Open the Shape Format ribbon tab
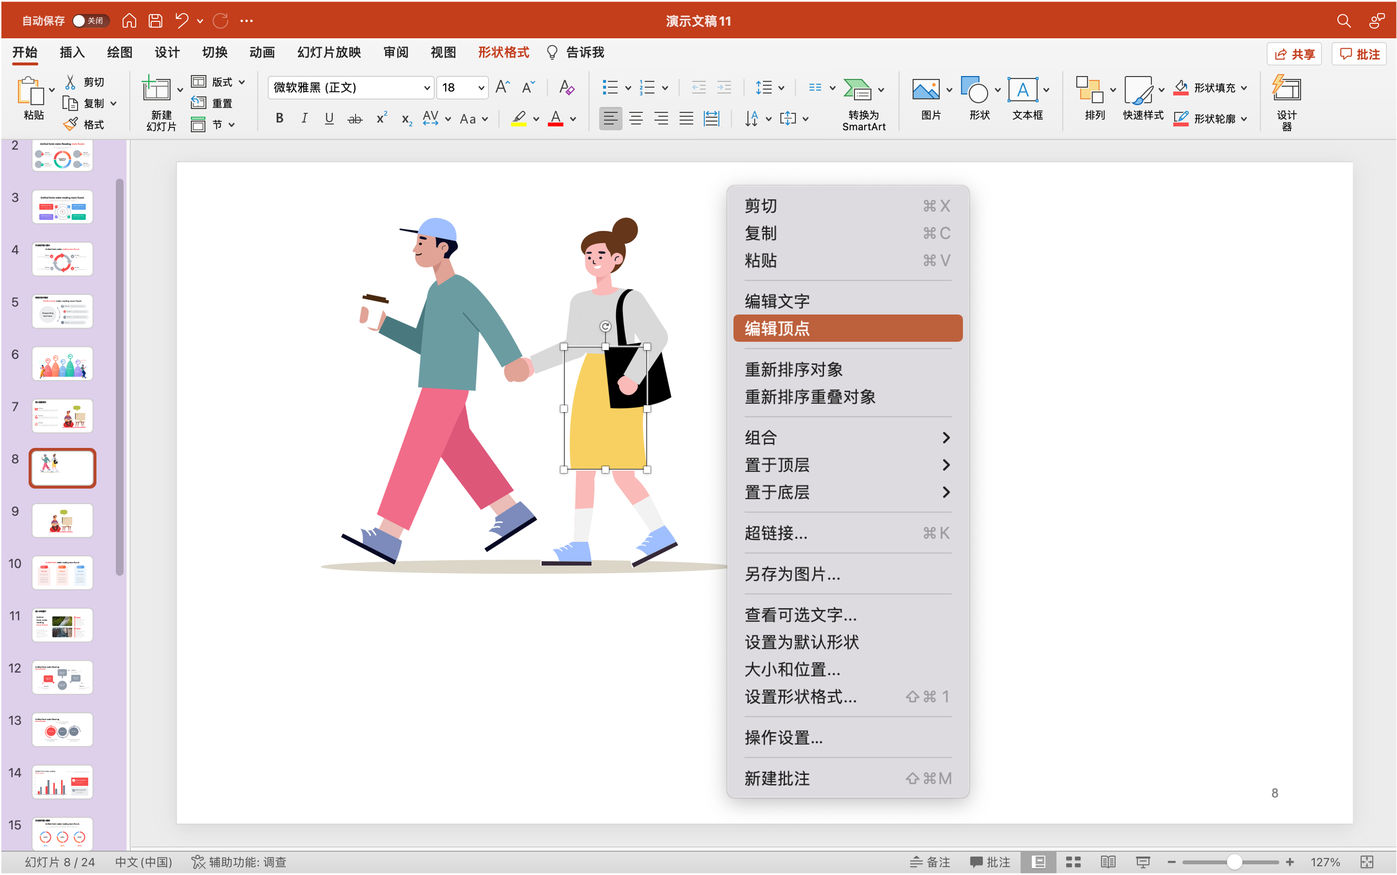 pos(503,53)
